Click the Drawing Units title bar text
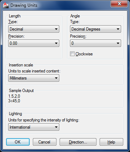130x152 pixels. tap(24, 5)
